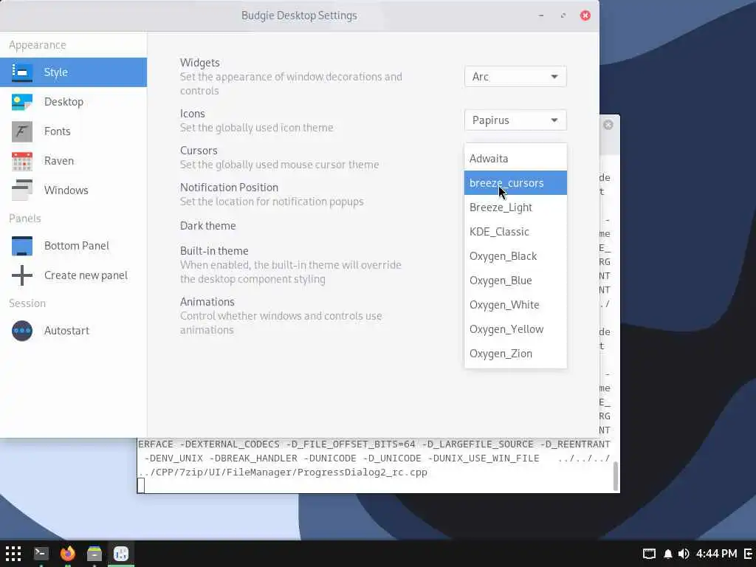Choose KDE_Classic cursor theme

click(x=515, y=232)
